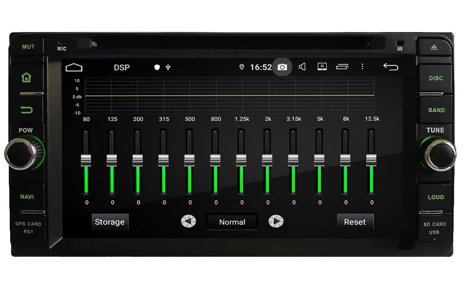Image resolution: width=463 pixels, height=292 pixels.
Task: Click the Normal preset label
Action: pos(232,222)
